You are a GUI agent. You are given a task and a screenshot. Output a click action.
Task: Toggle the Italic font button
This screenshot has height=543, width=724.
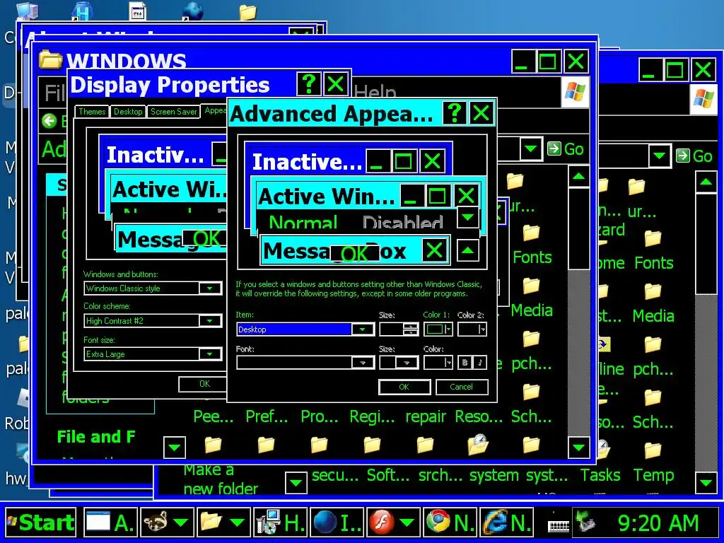(480, 363)
